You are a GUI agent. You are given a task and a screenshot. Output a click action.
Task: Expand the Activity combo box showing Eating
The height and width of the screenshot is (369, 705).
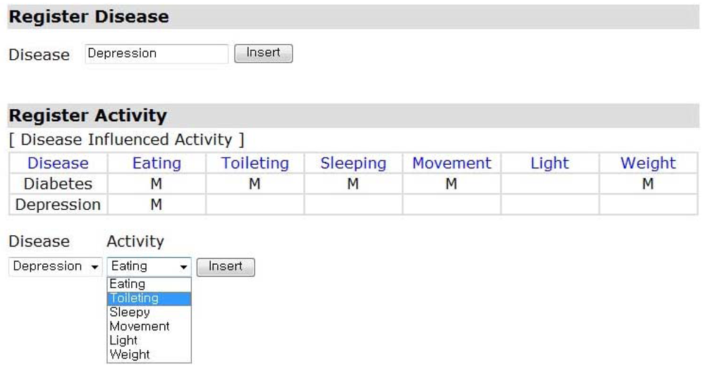pos(149,267)
